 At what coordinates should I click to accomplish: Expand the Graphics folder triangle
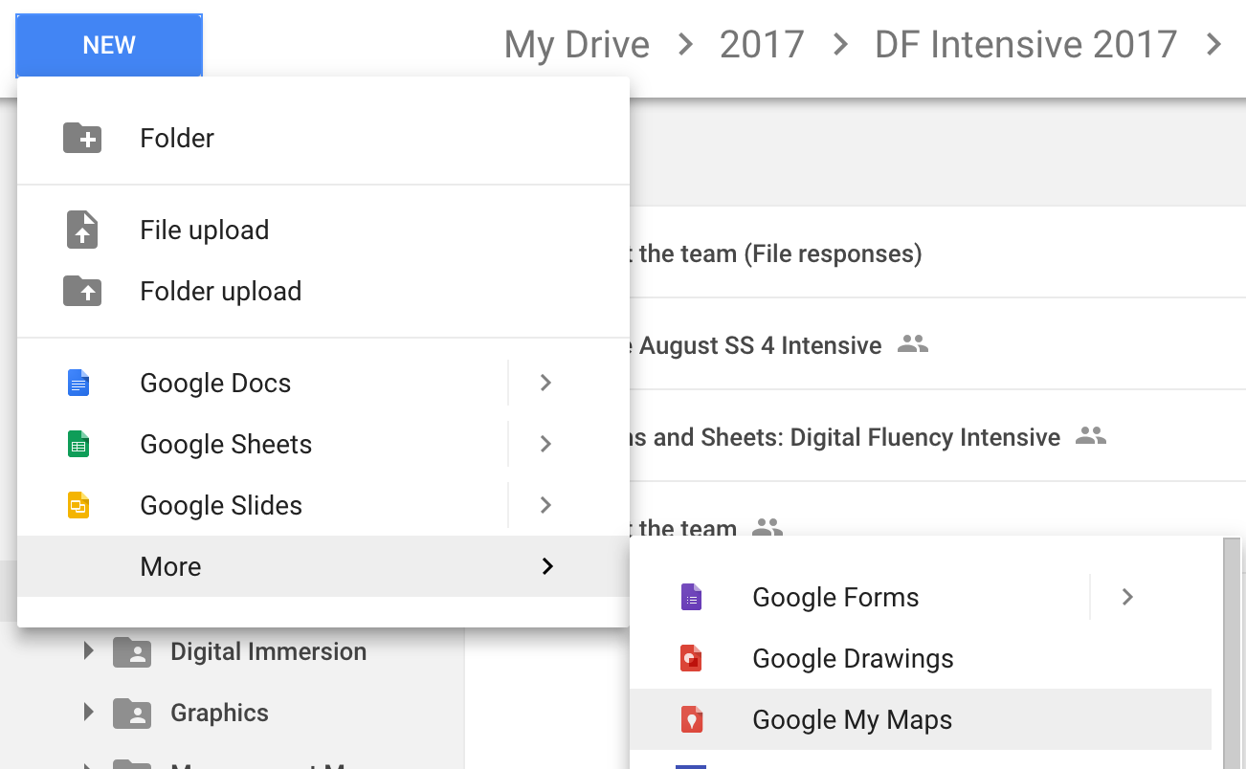pyautogui.click(x=89, y=713)
